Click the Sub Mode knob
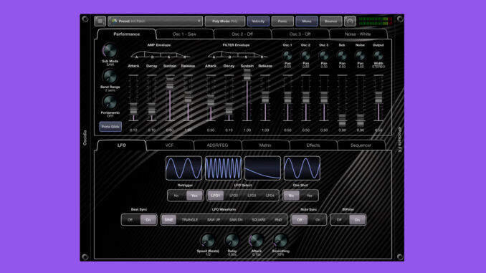486x273 pixels. 110,50
